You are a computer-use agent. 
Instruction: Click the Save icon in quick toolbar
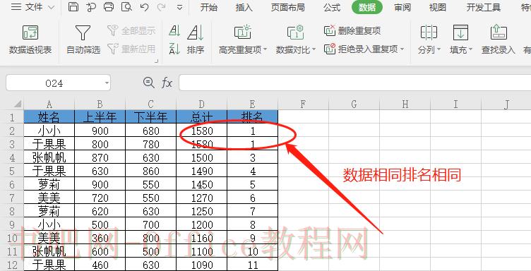(73, 7)
